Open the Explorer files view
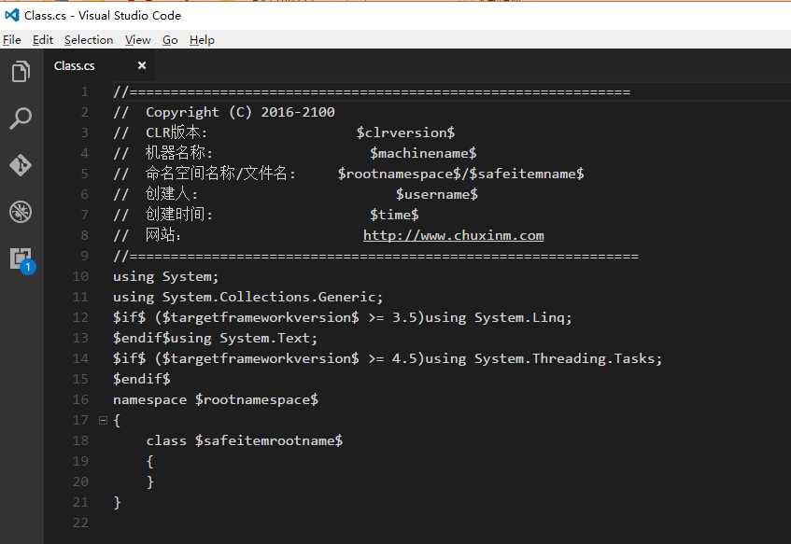The height and width of the screenshot is (544, 791). point(21,71)
